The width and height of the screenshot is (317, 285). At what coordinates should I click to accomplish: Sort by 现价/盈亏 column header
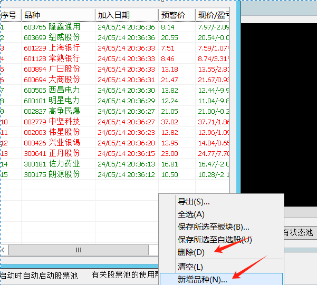tap(212, 15)
